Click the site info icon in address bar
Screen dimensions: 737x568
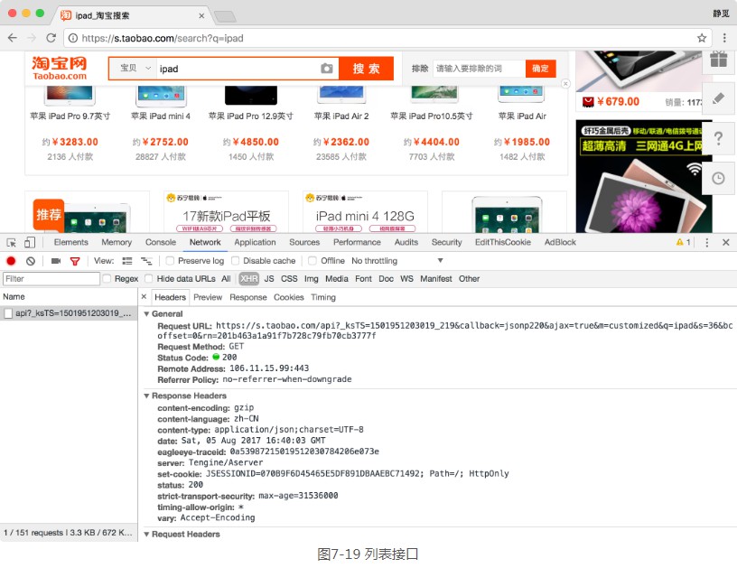click(x=73, y=38)
